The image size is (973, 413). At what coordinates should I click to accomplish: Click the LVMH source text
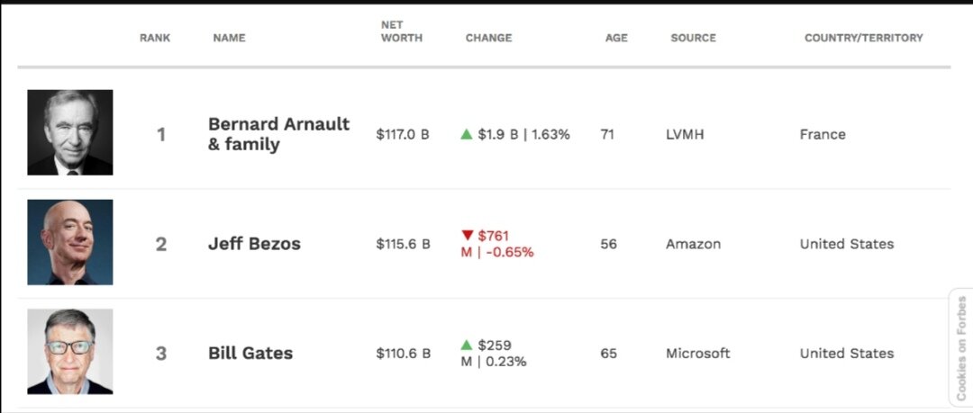(x=685, y=134)
